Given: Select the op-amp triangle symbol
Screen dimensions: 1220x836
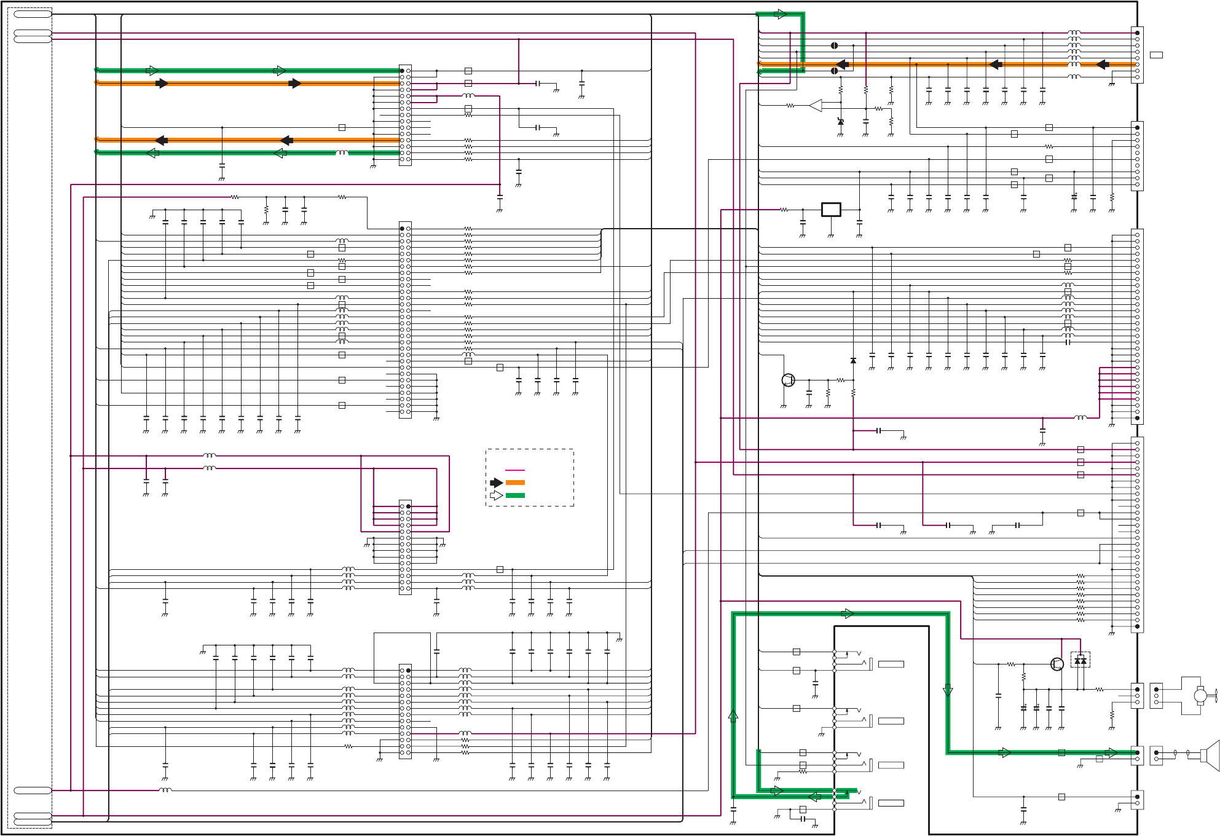Looking at the screenshot, I should tap(816, 106).
